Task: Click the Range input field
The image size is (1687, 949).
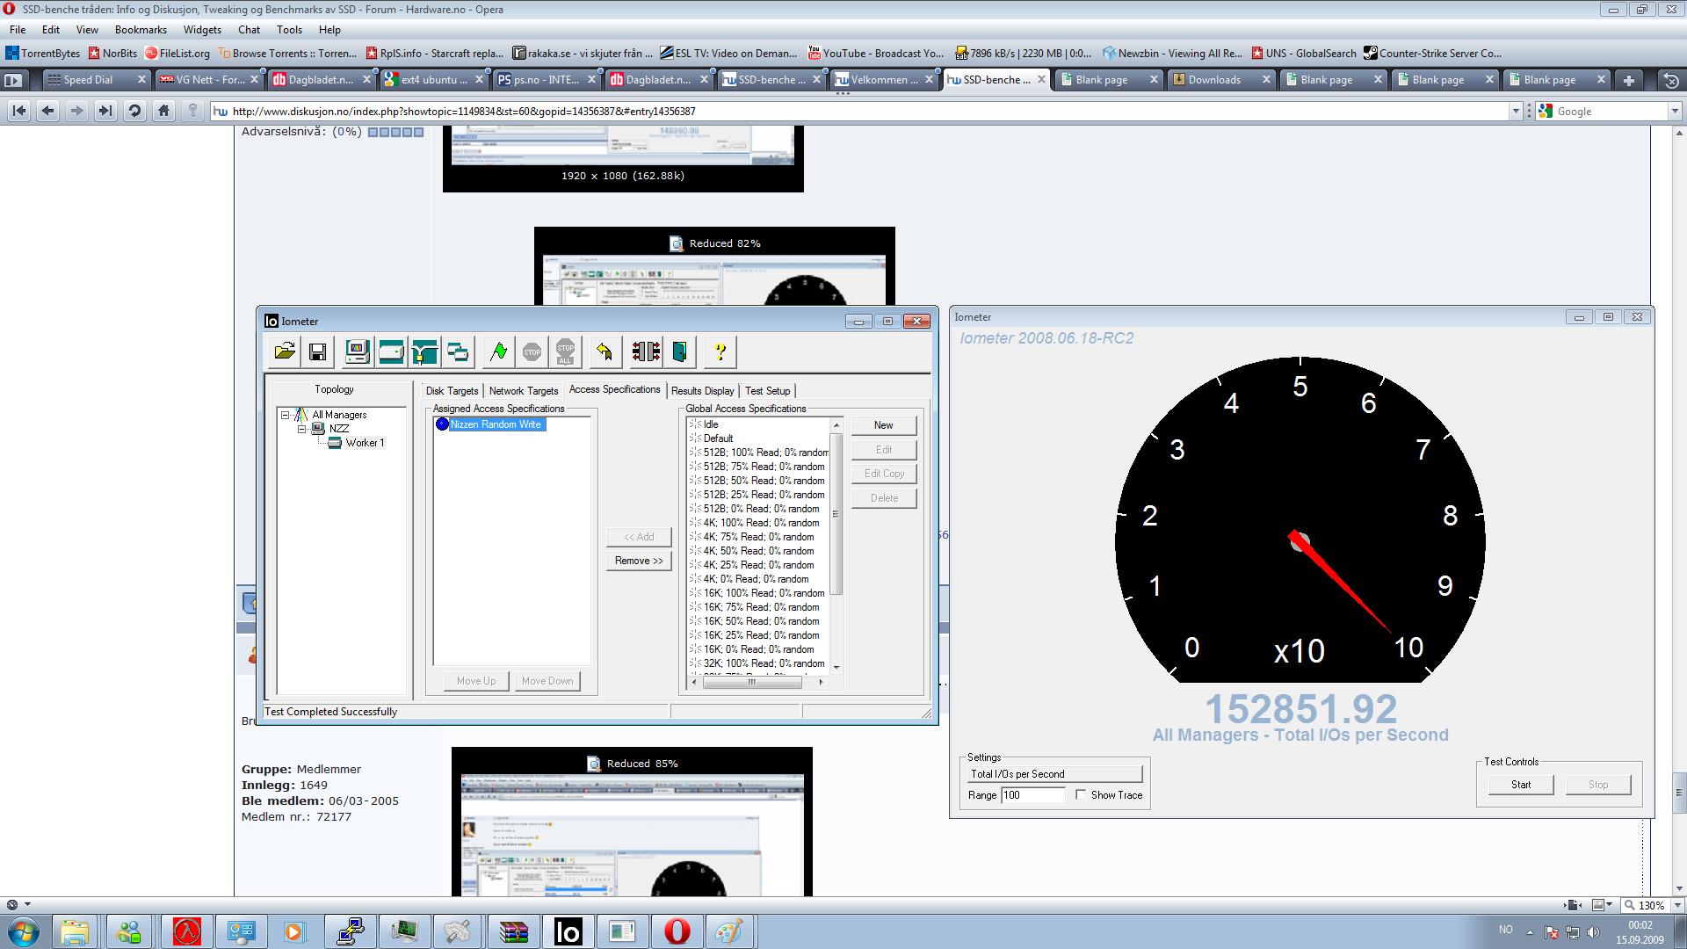Action: point(1032,795)
